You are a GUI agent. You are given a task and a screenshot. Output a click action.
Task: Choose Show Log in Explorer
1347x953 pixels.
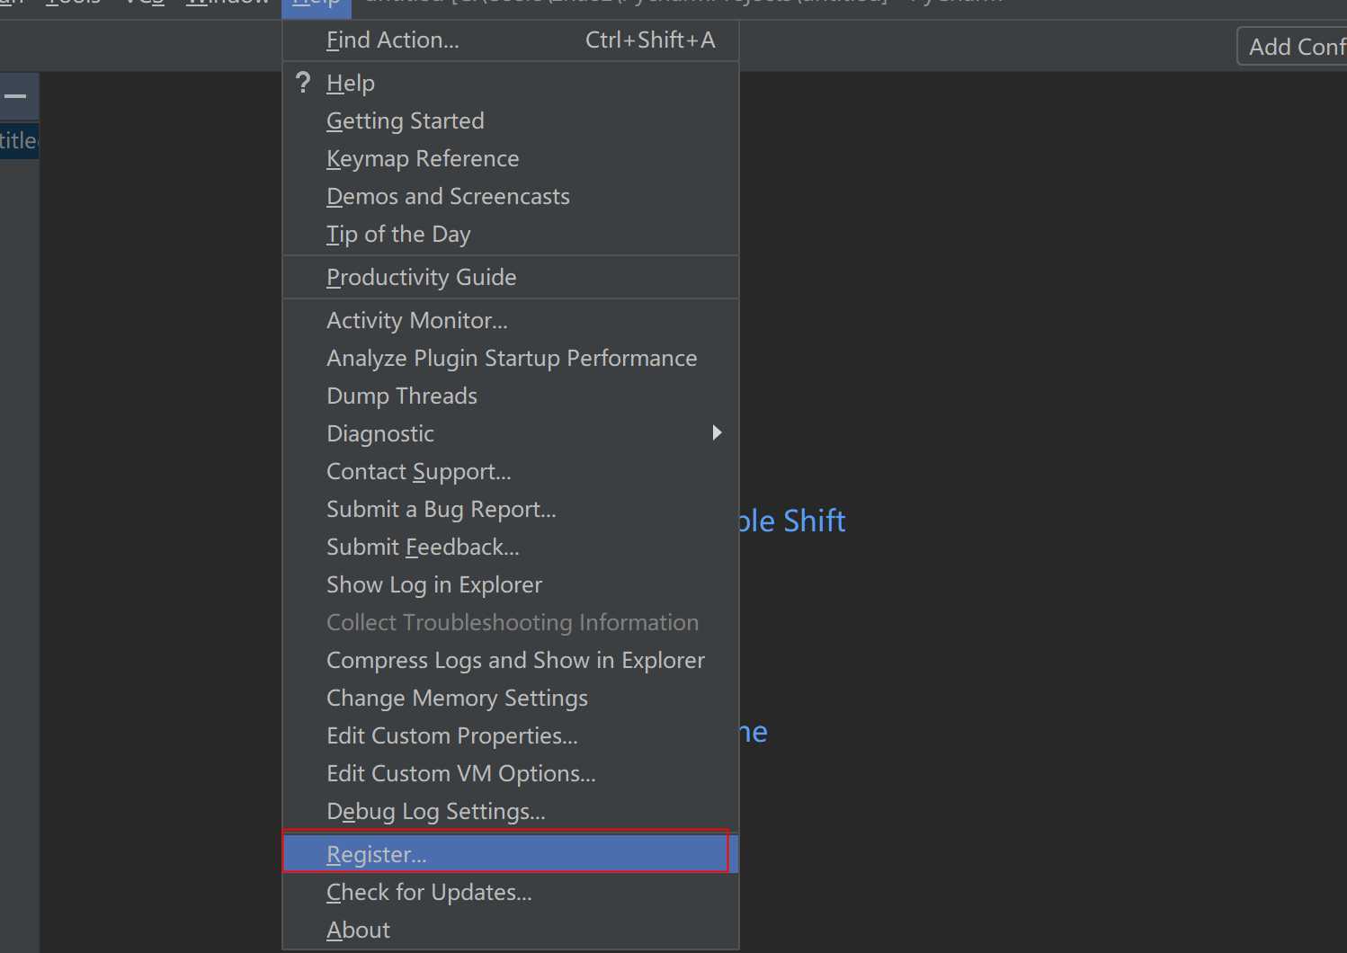click(x=434, y=585)
